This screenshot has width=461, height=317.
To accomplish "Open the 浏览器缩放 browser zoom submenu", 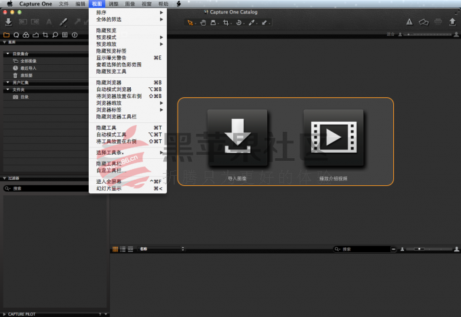I will pos(128,103).
